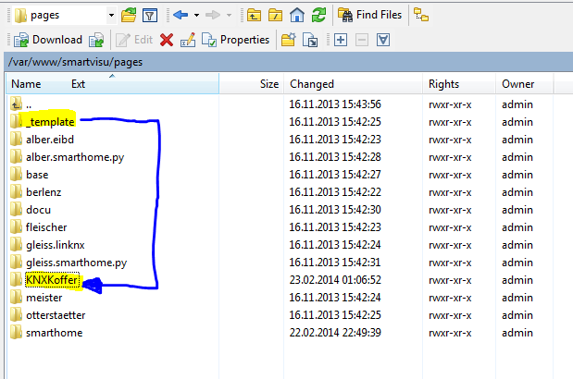This screenshot has height=379, width=573.
Task: Create a new folder icon
Action: click(288, 40)
